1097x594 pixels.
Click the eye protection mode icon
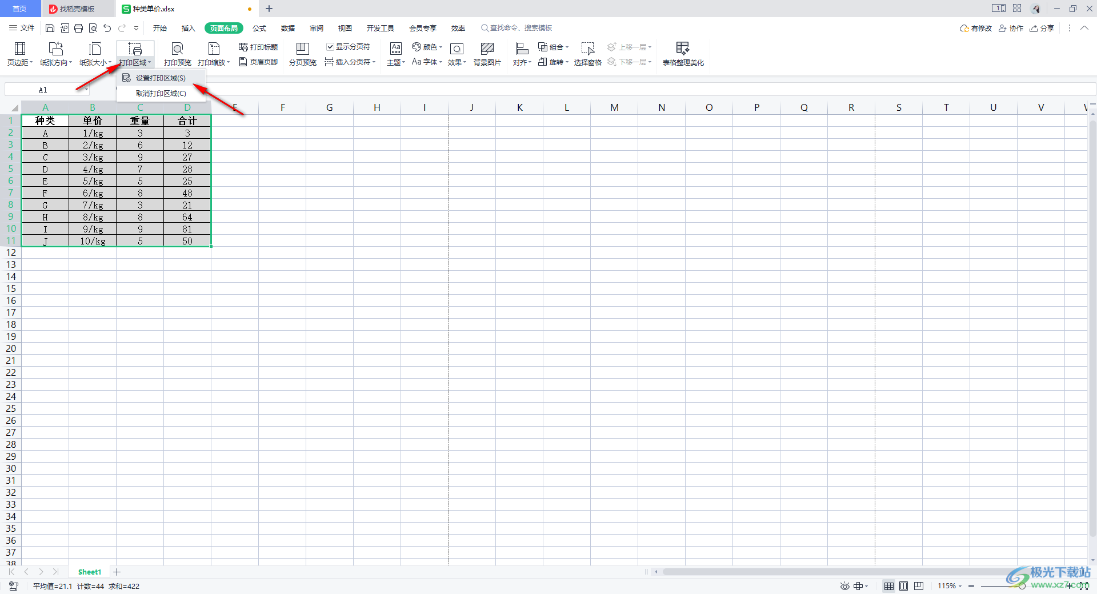[x=845, y=586]
